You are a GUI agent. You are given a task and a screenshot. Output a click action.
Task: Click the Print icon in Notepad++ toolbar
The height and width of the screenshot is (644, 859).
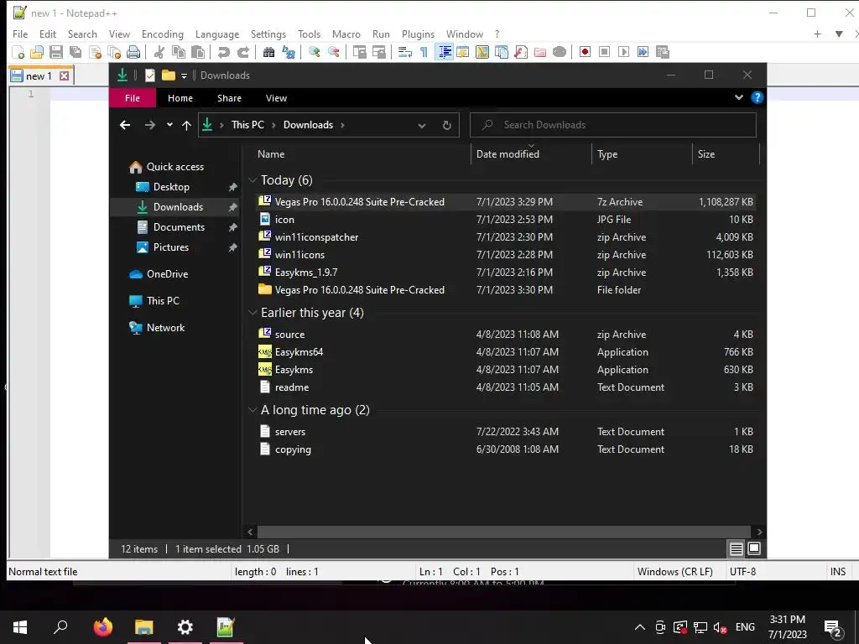pyautogui.click(x=133, y=52)
